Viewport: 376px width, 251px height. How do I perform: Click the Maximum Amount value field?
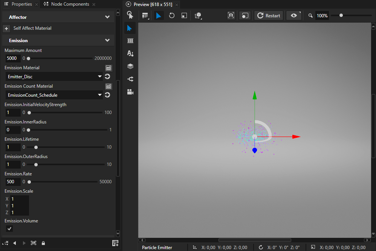click(13, 58)
